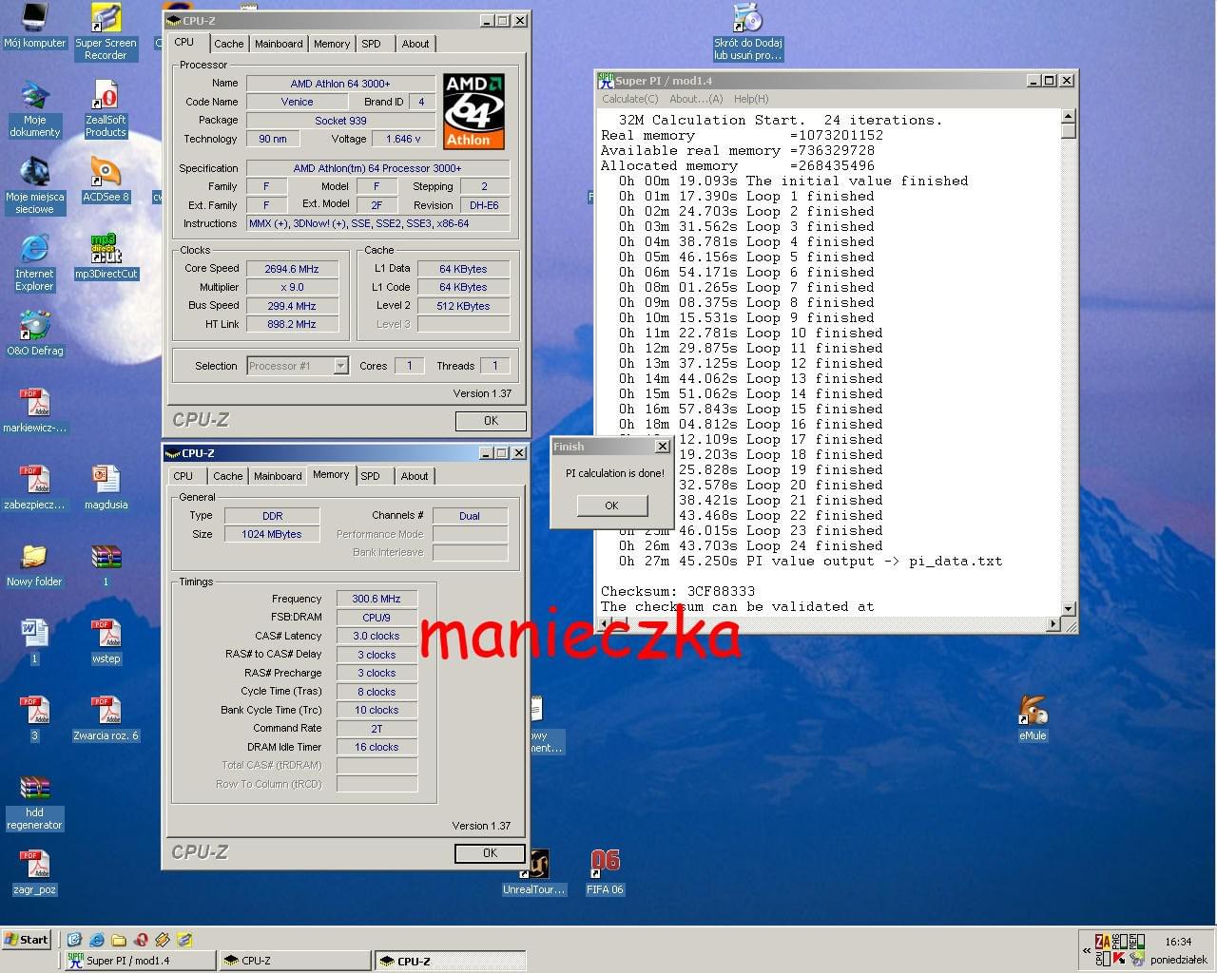Click the Channels # value Dual
This screenshot has width=1217, height=973.
470,516
